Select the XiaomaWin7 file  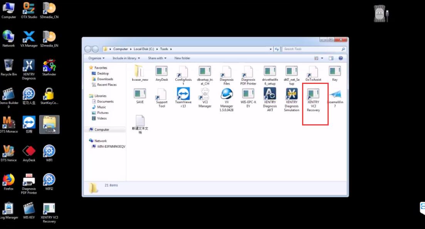coord(335,98)
